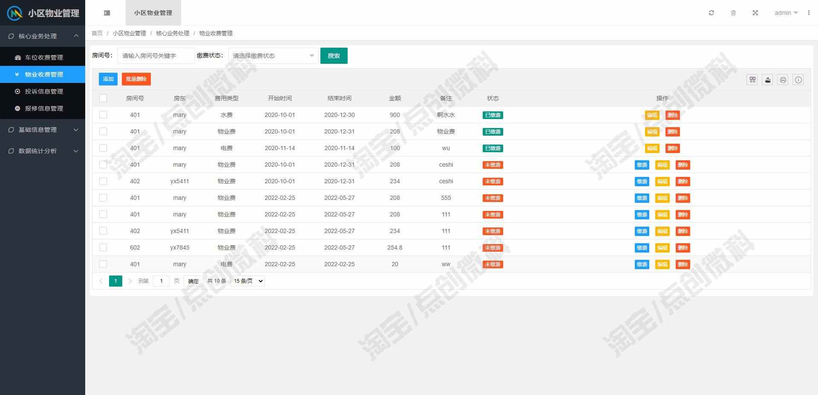Check the row with 水费 900
This screenshot has width=818, height=395.
tap(103, 115)
